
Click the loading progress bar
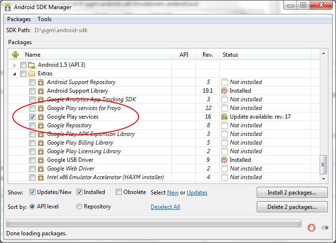click(154, 223)
